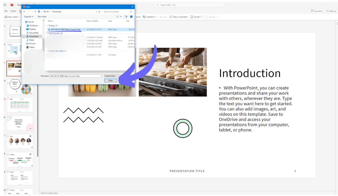Click the Back arrow in Open dialog
Viewport: 338px width, 196px height.
(25, 12)
